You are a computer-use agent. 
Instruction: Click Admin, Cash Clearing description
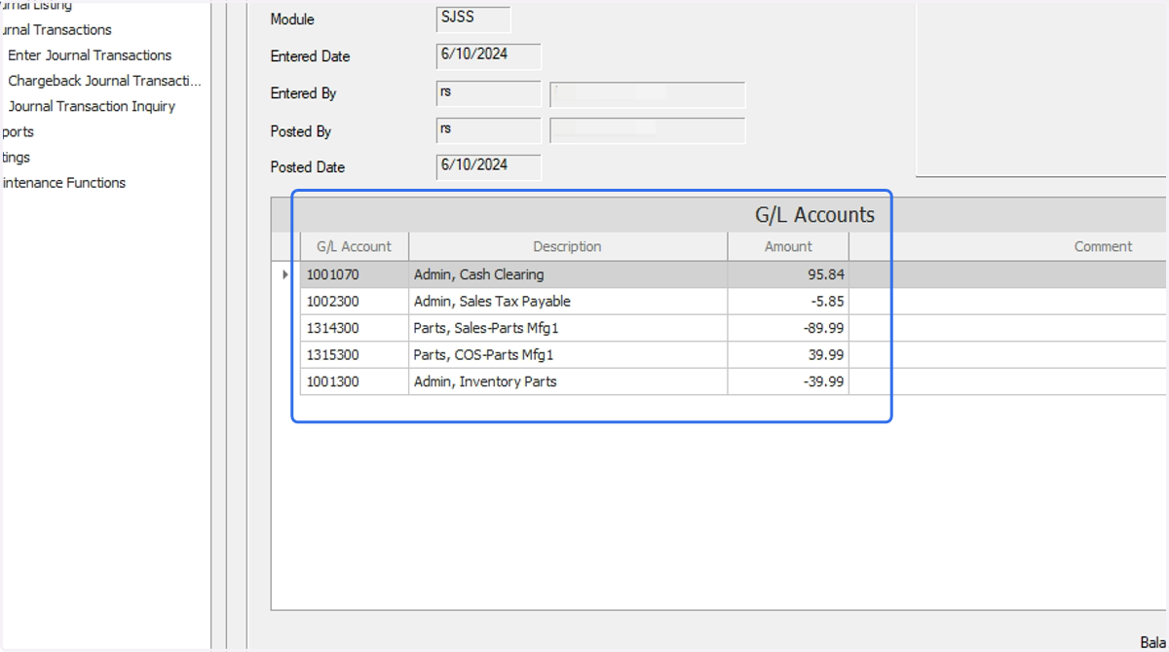click(568, 274)
